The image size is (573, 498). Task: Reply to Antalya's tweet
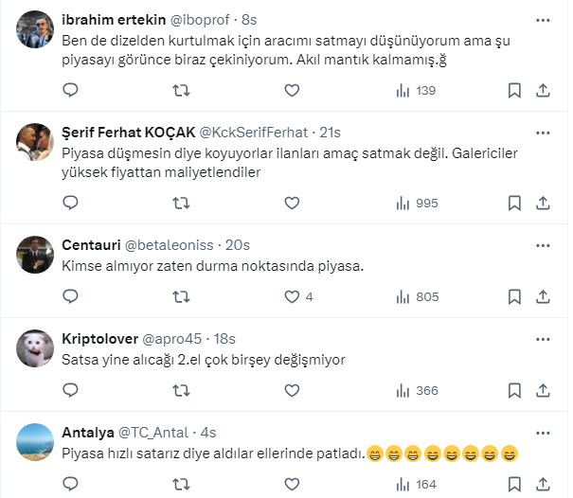pyautogui.click(x=70, y=484)
